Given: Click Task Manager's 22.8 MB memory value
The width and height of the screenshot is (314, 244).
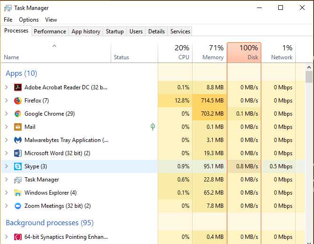Looking at the screenshot, I should 214,180.
